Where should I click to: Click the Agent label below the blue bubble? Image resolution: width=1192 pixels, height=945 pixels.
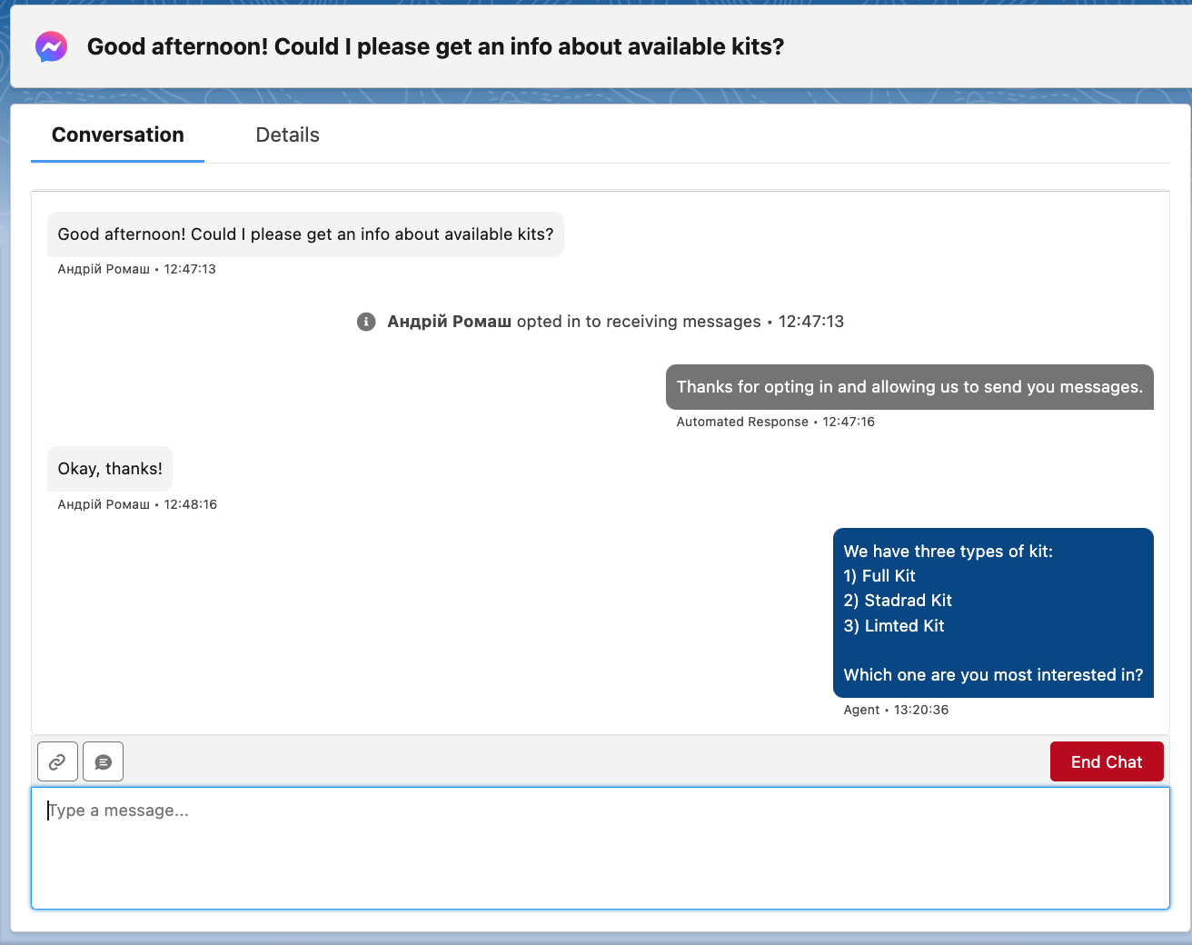point(861,710)
